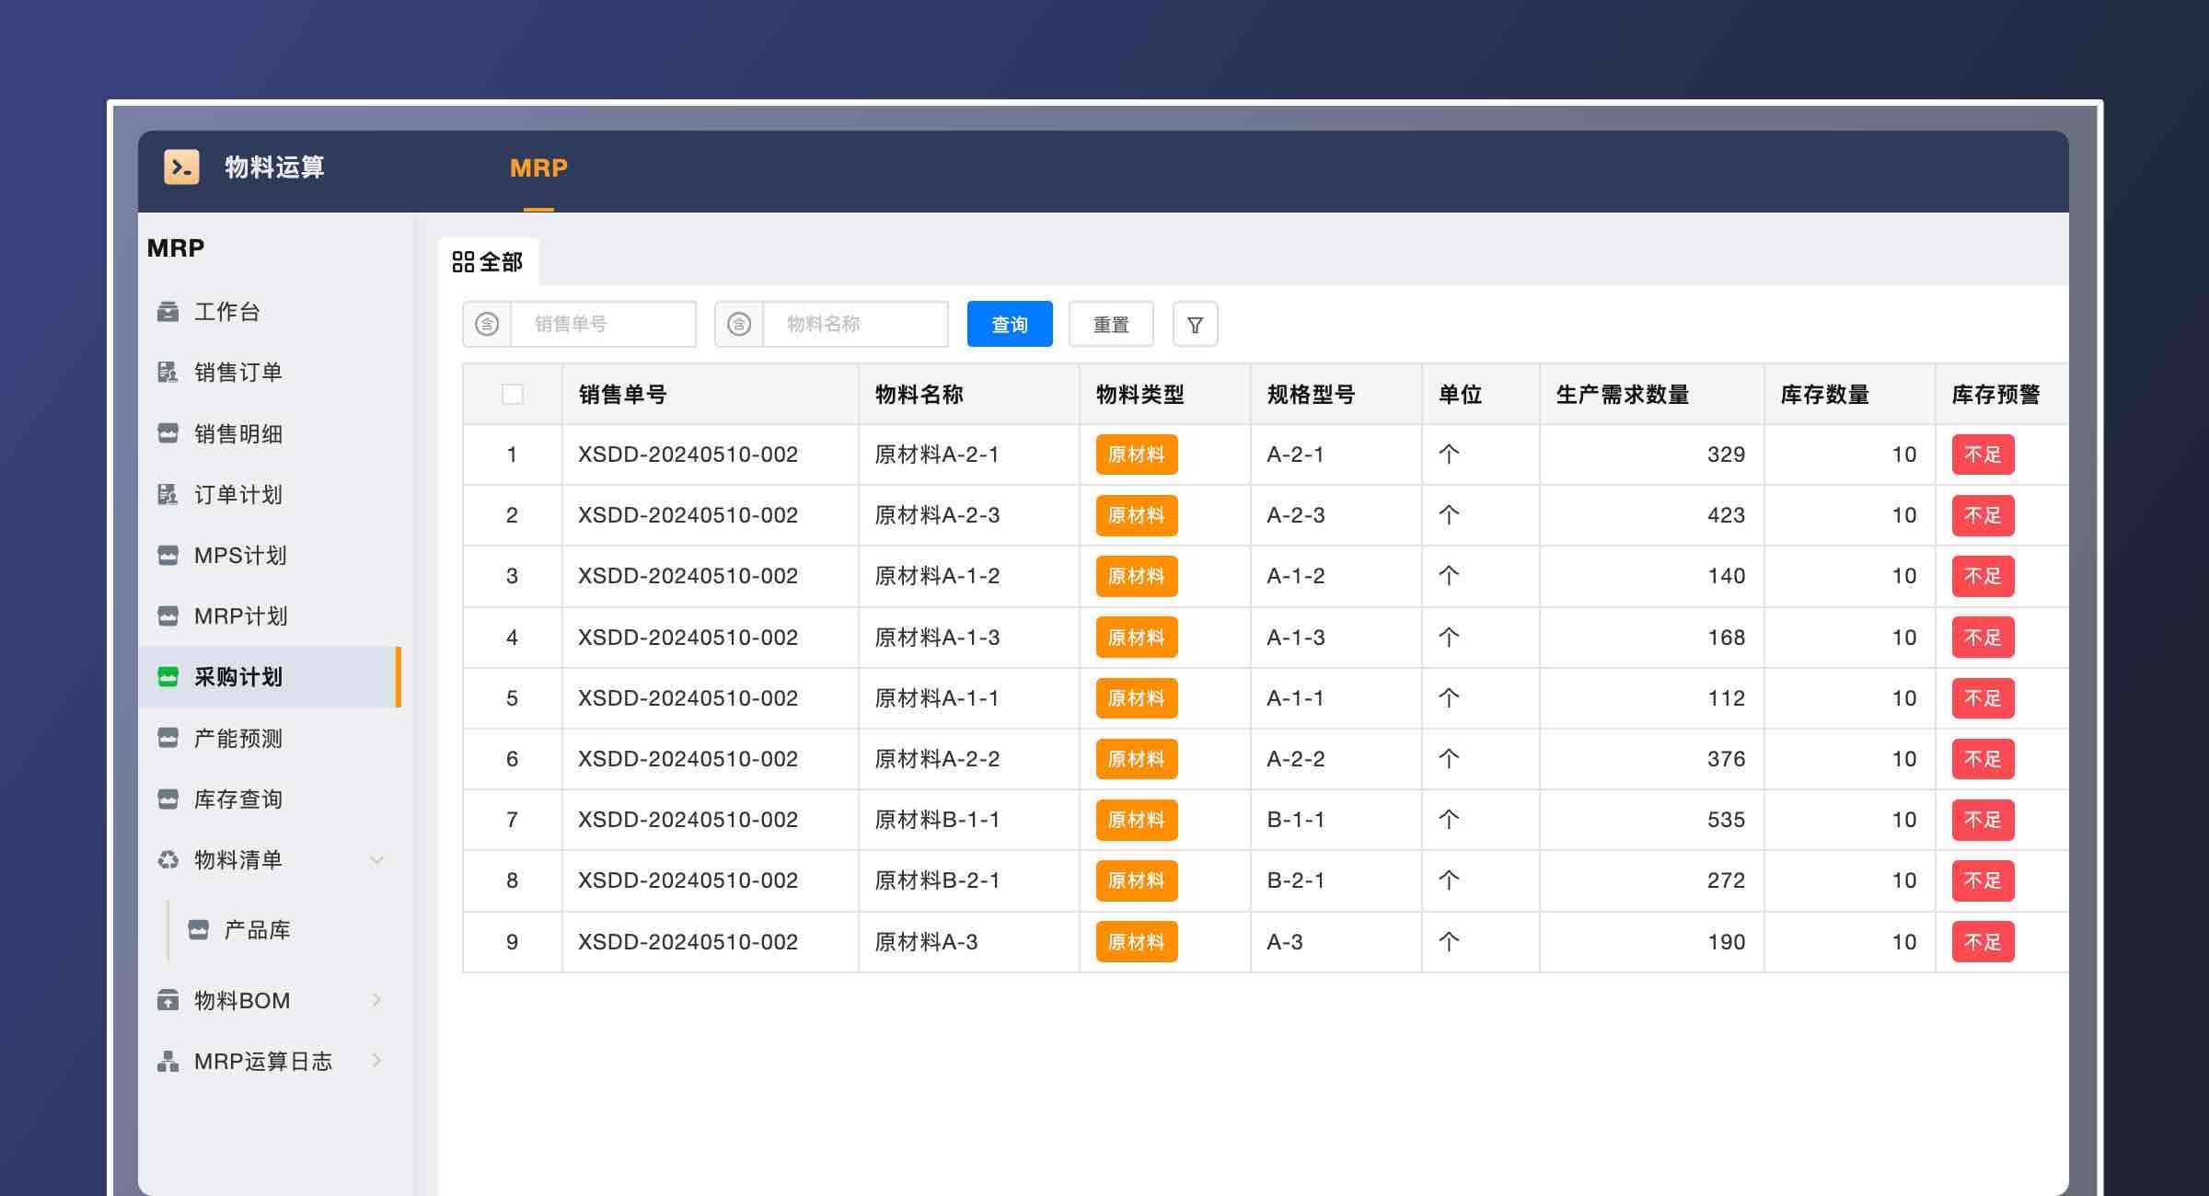Select the 库存查询 inventory icon

pos(167,799)
